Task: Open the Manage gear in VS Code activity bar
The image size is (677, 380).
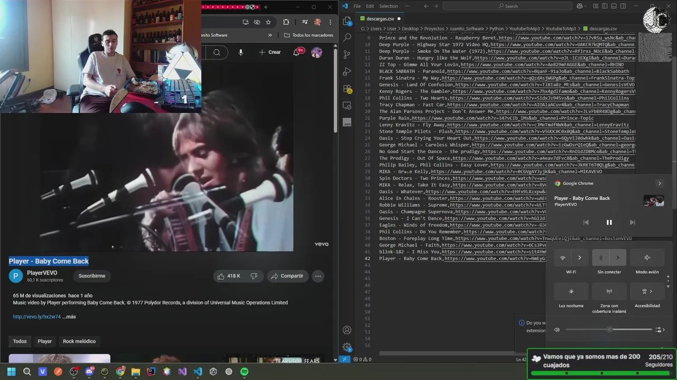Action: [347, 347]
